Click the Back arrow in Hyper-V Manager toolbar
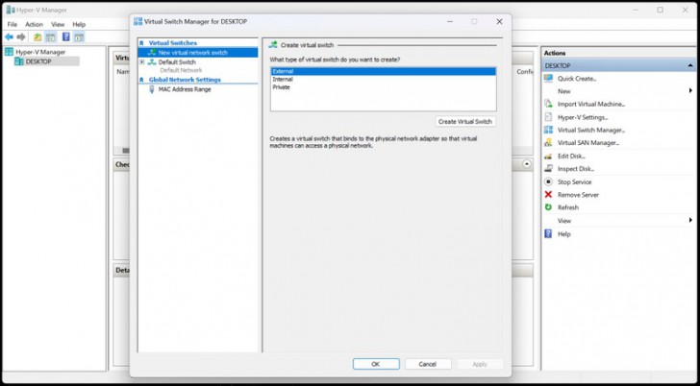The width and height of the screenshot is (700, 386). point(9,37)
